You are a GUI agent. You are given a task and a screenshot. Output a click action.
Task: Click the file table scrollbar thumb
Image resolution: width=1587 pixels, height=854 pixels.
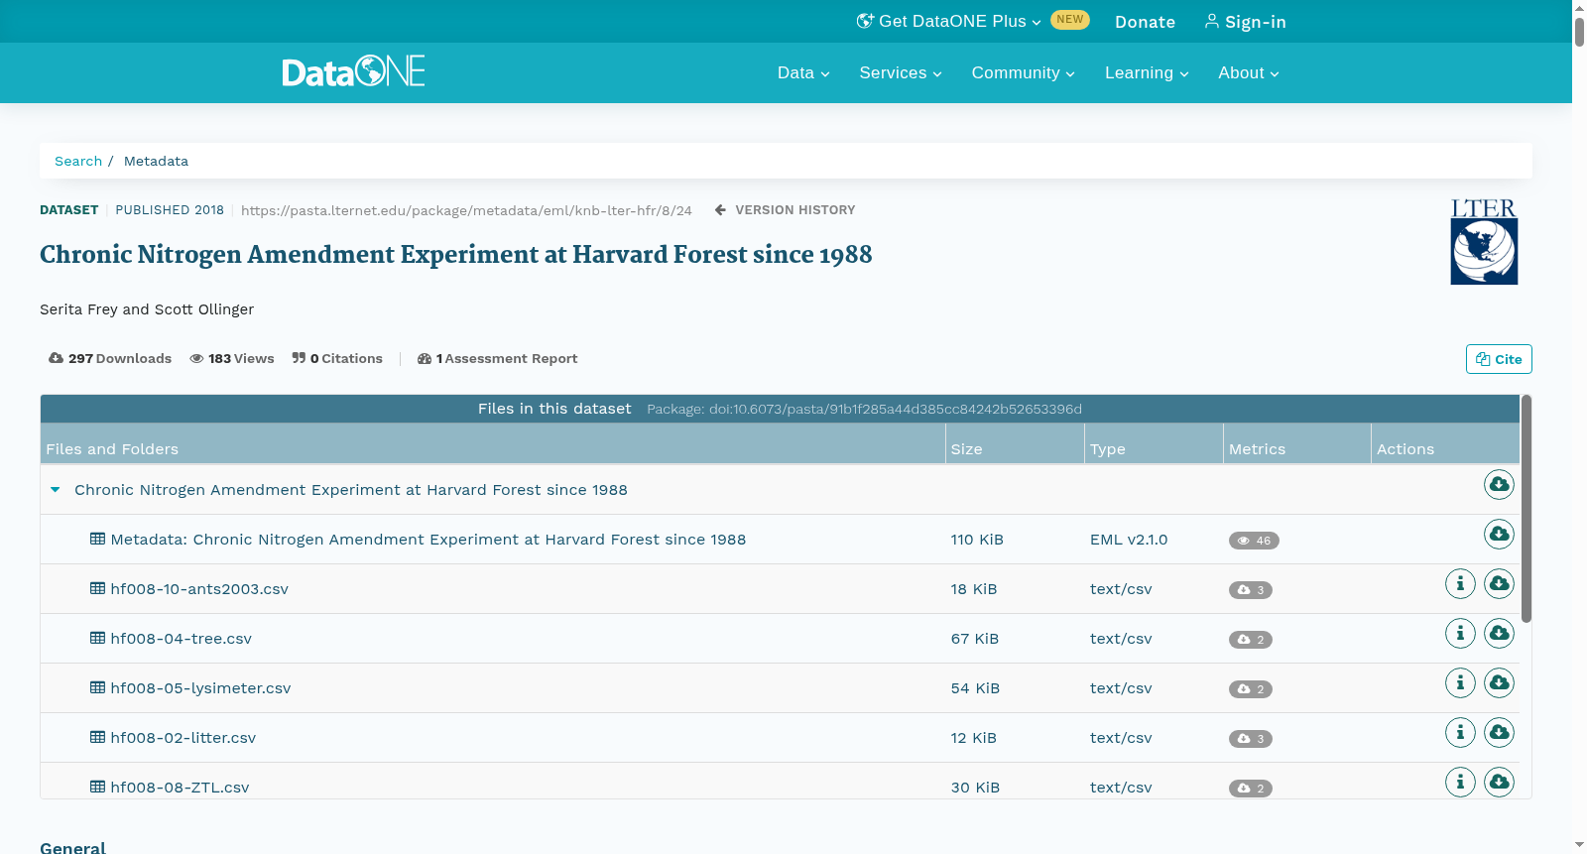[x=1526, y=509]
